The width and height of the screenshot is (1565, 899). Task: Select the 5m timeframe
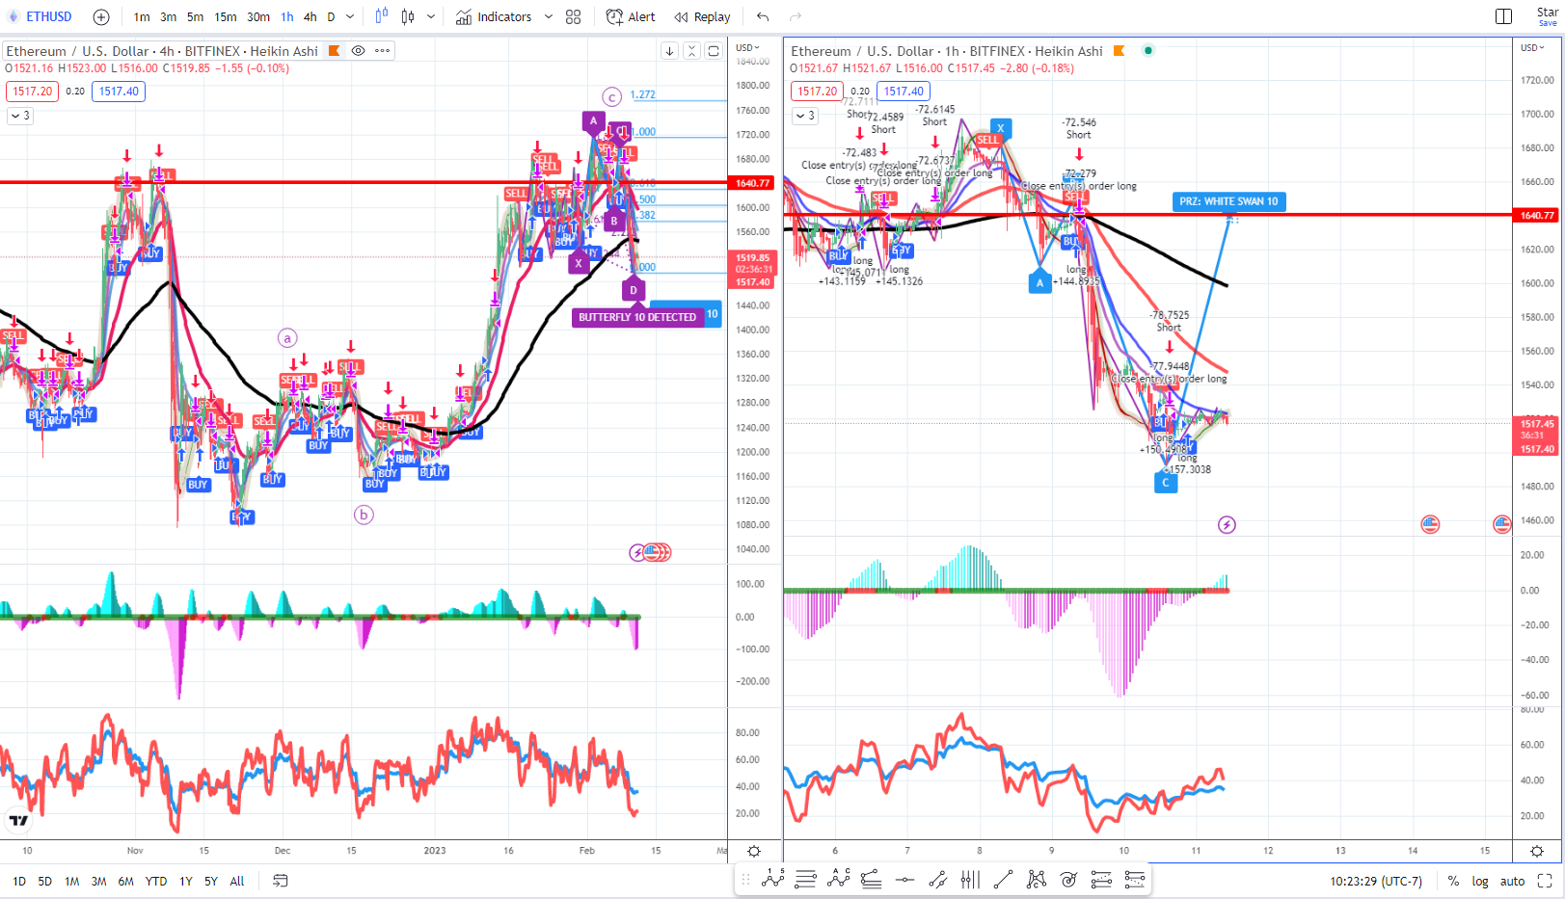coord(196,16)
